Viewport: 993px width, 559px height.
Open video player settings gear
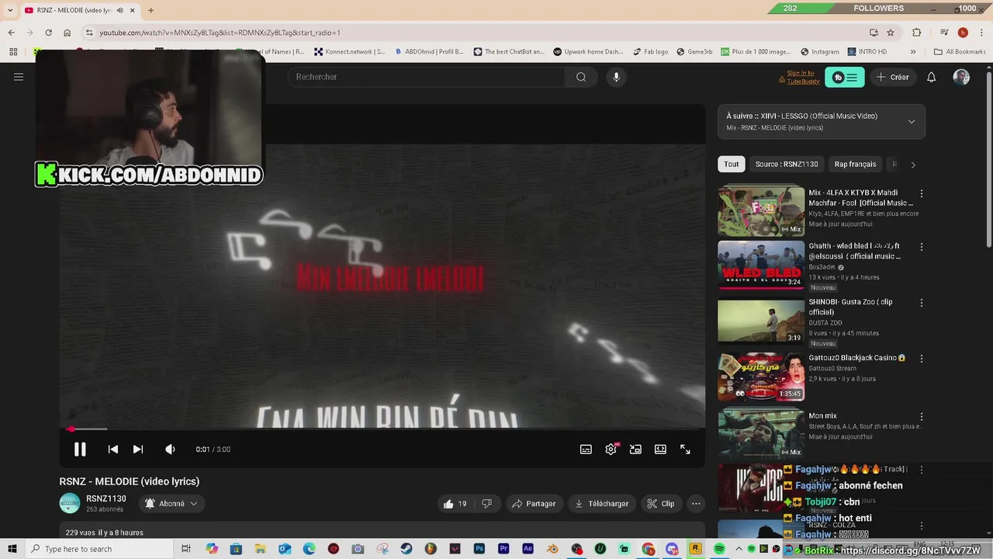611,450
